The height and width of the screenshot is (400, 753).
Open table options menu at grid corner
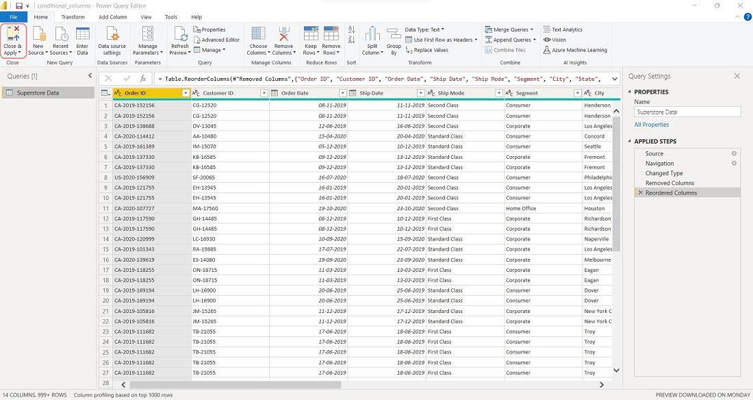(105, 92)
